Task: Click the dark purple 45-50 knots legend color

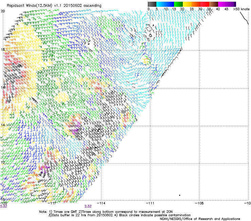Action: (231, 4)
